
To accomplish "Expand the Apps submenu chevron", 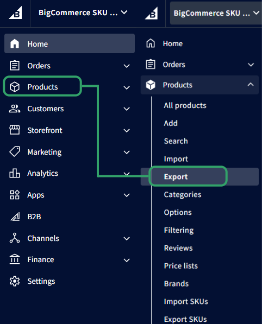I will click(x=127, y=195).
